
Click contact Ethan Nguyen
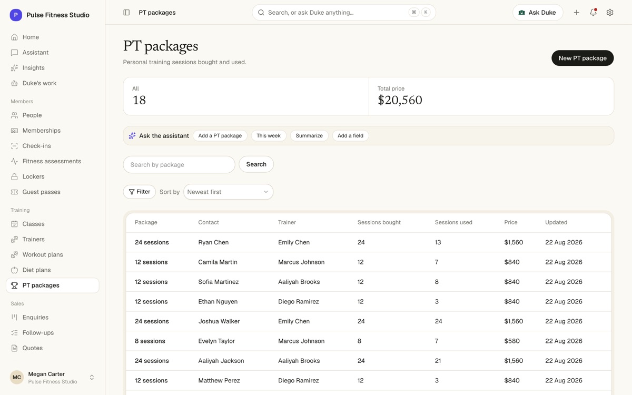[x=218, y=302]
